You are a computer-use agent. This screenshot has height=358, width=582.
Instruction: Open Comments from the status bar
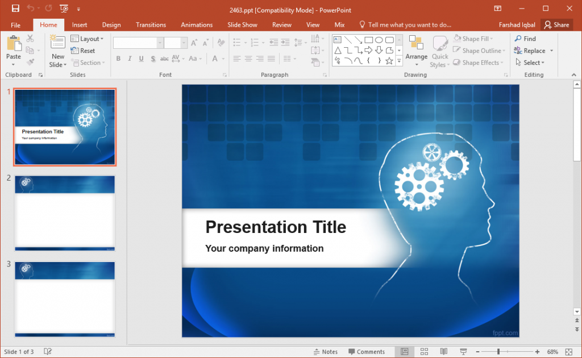368,351
